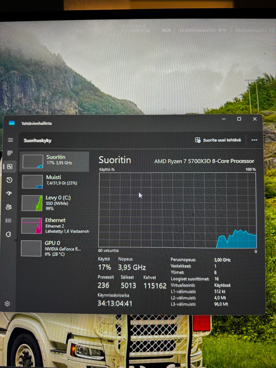The image size is (276, 368).
Task: Click the Perusnopeus 3,00 GHz value
Action: (x=222, y=260)
